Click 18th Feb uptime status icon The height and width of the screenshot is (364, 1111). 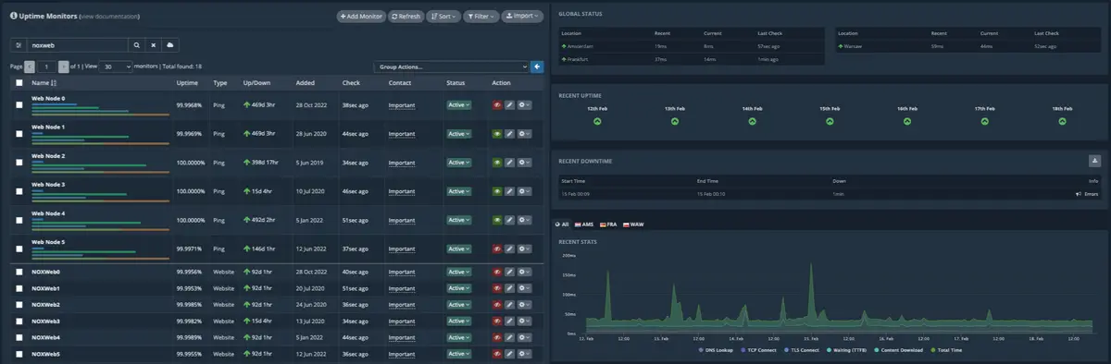[1062, 120]
